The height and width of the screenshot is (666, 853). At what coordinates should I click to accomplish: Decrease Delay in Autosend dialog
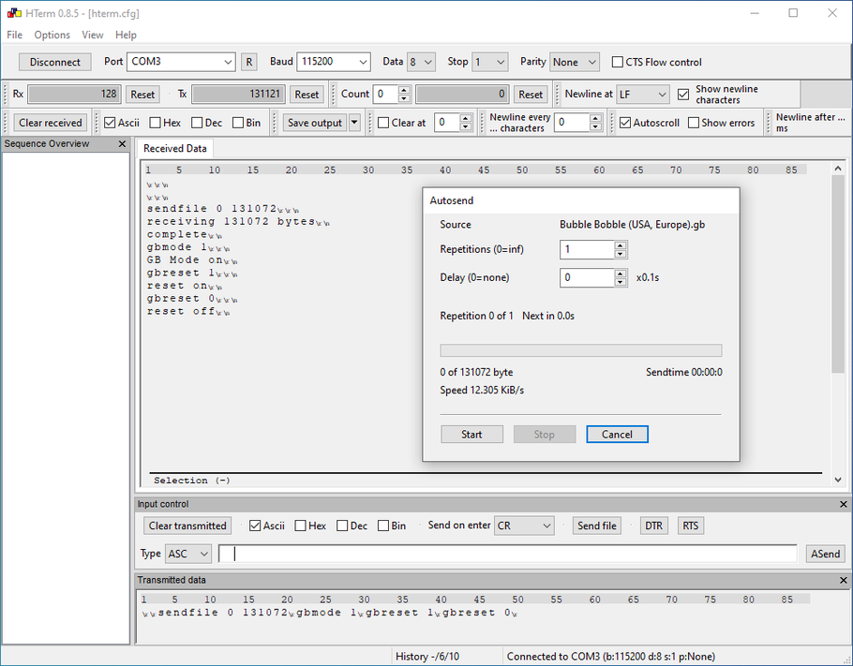pos(621,282)
